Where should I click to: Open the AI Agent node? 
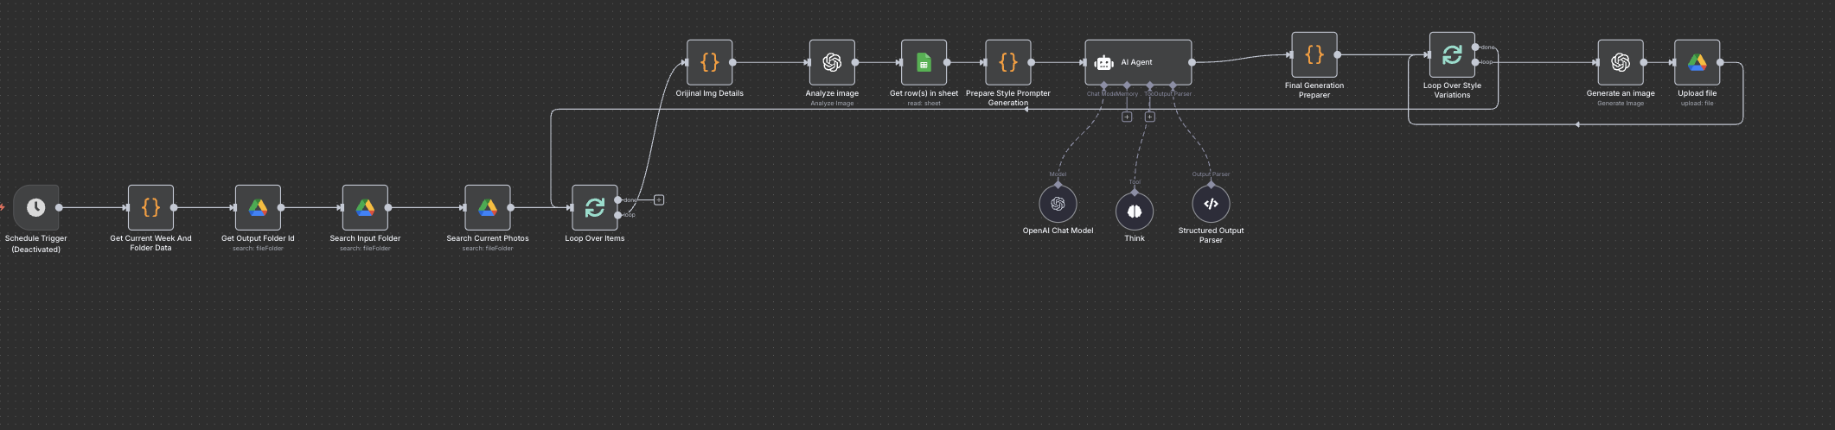(1138, 62)
